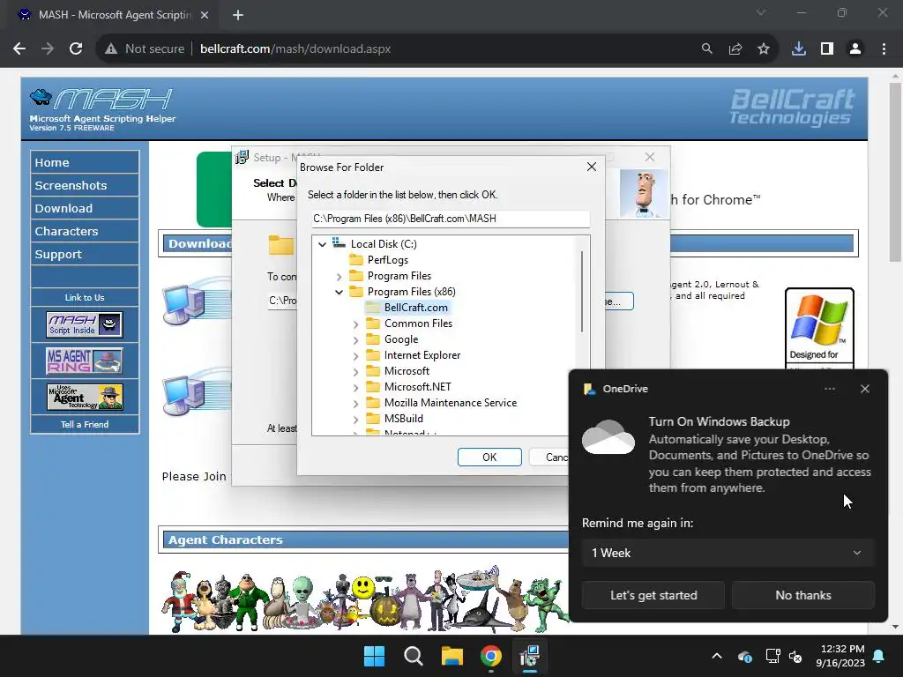Toggle the Chrome side panel icon

click(827, 49)
